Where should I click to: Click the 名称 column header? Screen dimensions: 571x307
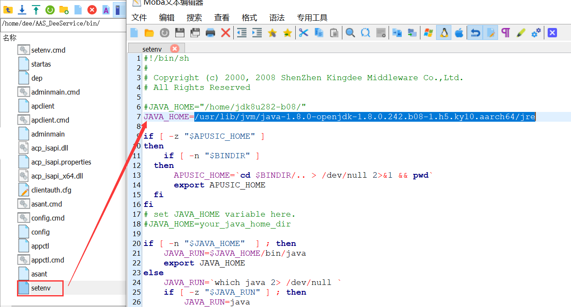[10, 38]
